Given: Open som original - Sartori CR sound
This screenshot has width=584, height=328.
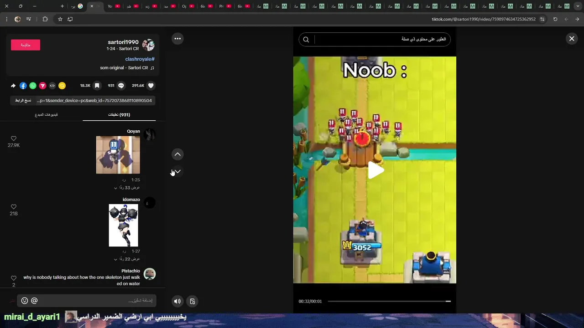Looking at the screenshot, I should click(x=124, y=68).
